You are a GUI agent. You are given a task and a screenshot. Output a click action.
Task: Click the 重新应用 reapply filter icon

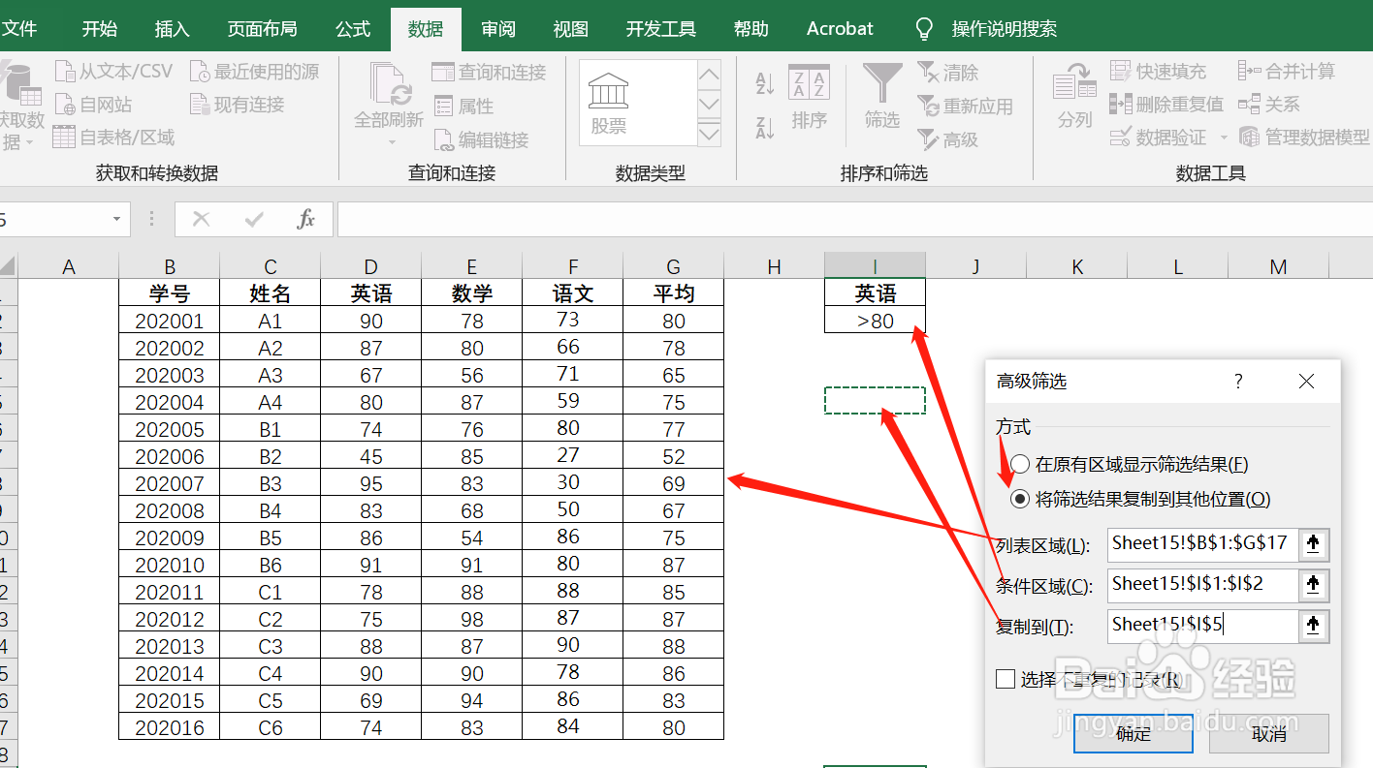[928, 107]
